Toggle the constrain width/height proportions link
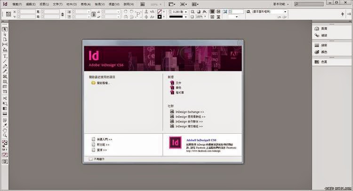 [62, 15]
